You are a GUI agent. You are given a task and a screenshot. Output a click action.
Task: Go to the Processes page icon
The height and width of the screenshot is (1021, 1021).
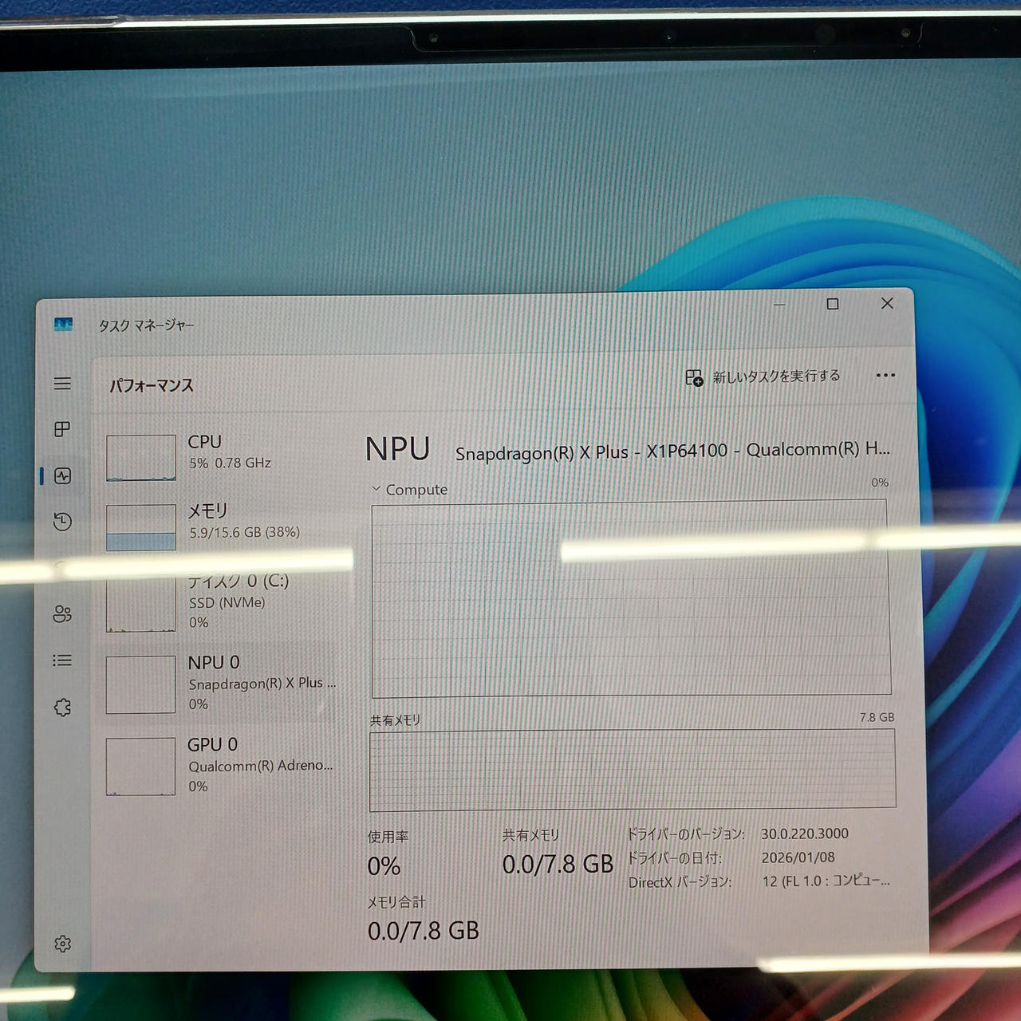(62, 429)
